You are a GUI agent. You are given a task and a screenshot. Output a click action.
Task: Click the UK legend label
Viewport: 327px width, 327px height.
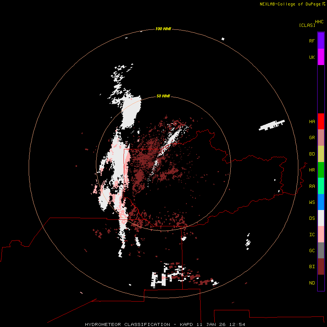pos(312,57)
